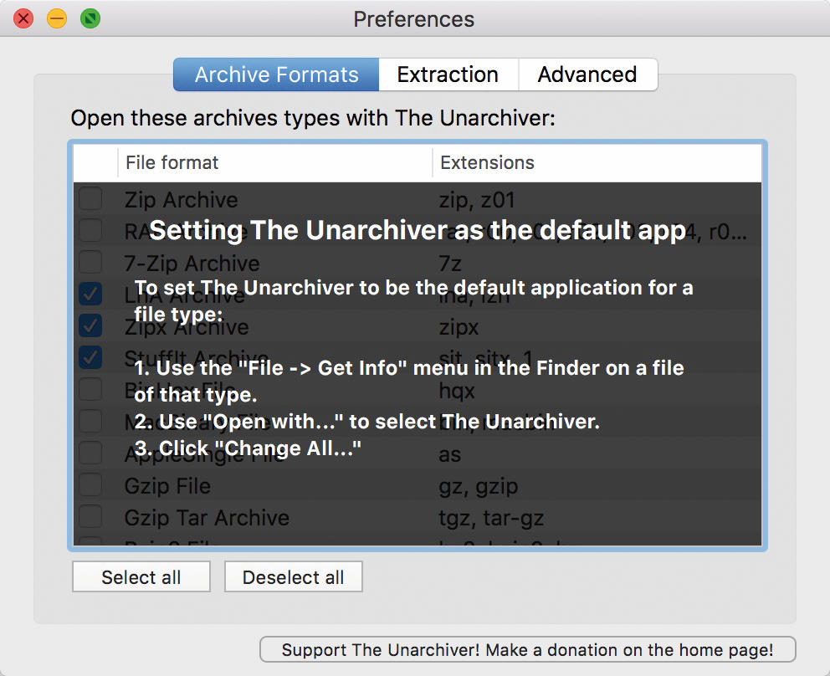Click Select all button
Viewport: 830px width, 676px height.
point(141,577)
